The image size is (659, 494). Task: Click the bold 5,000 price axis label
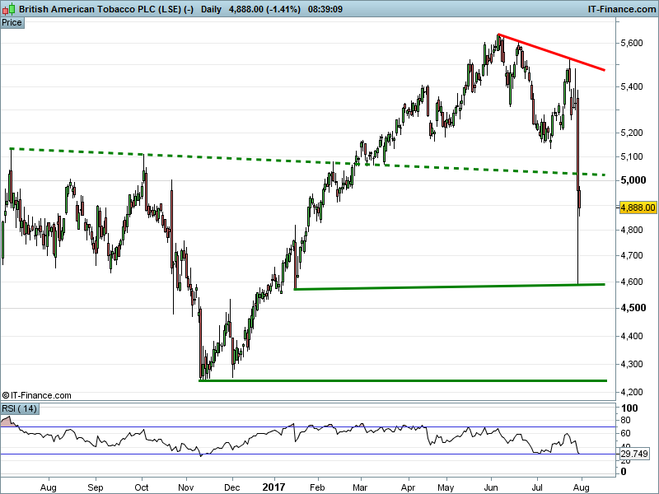[633, 180]
